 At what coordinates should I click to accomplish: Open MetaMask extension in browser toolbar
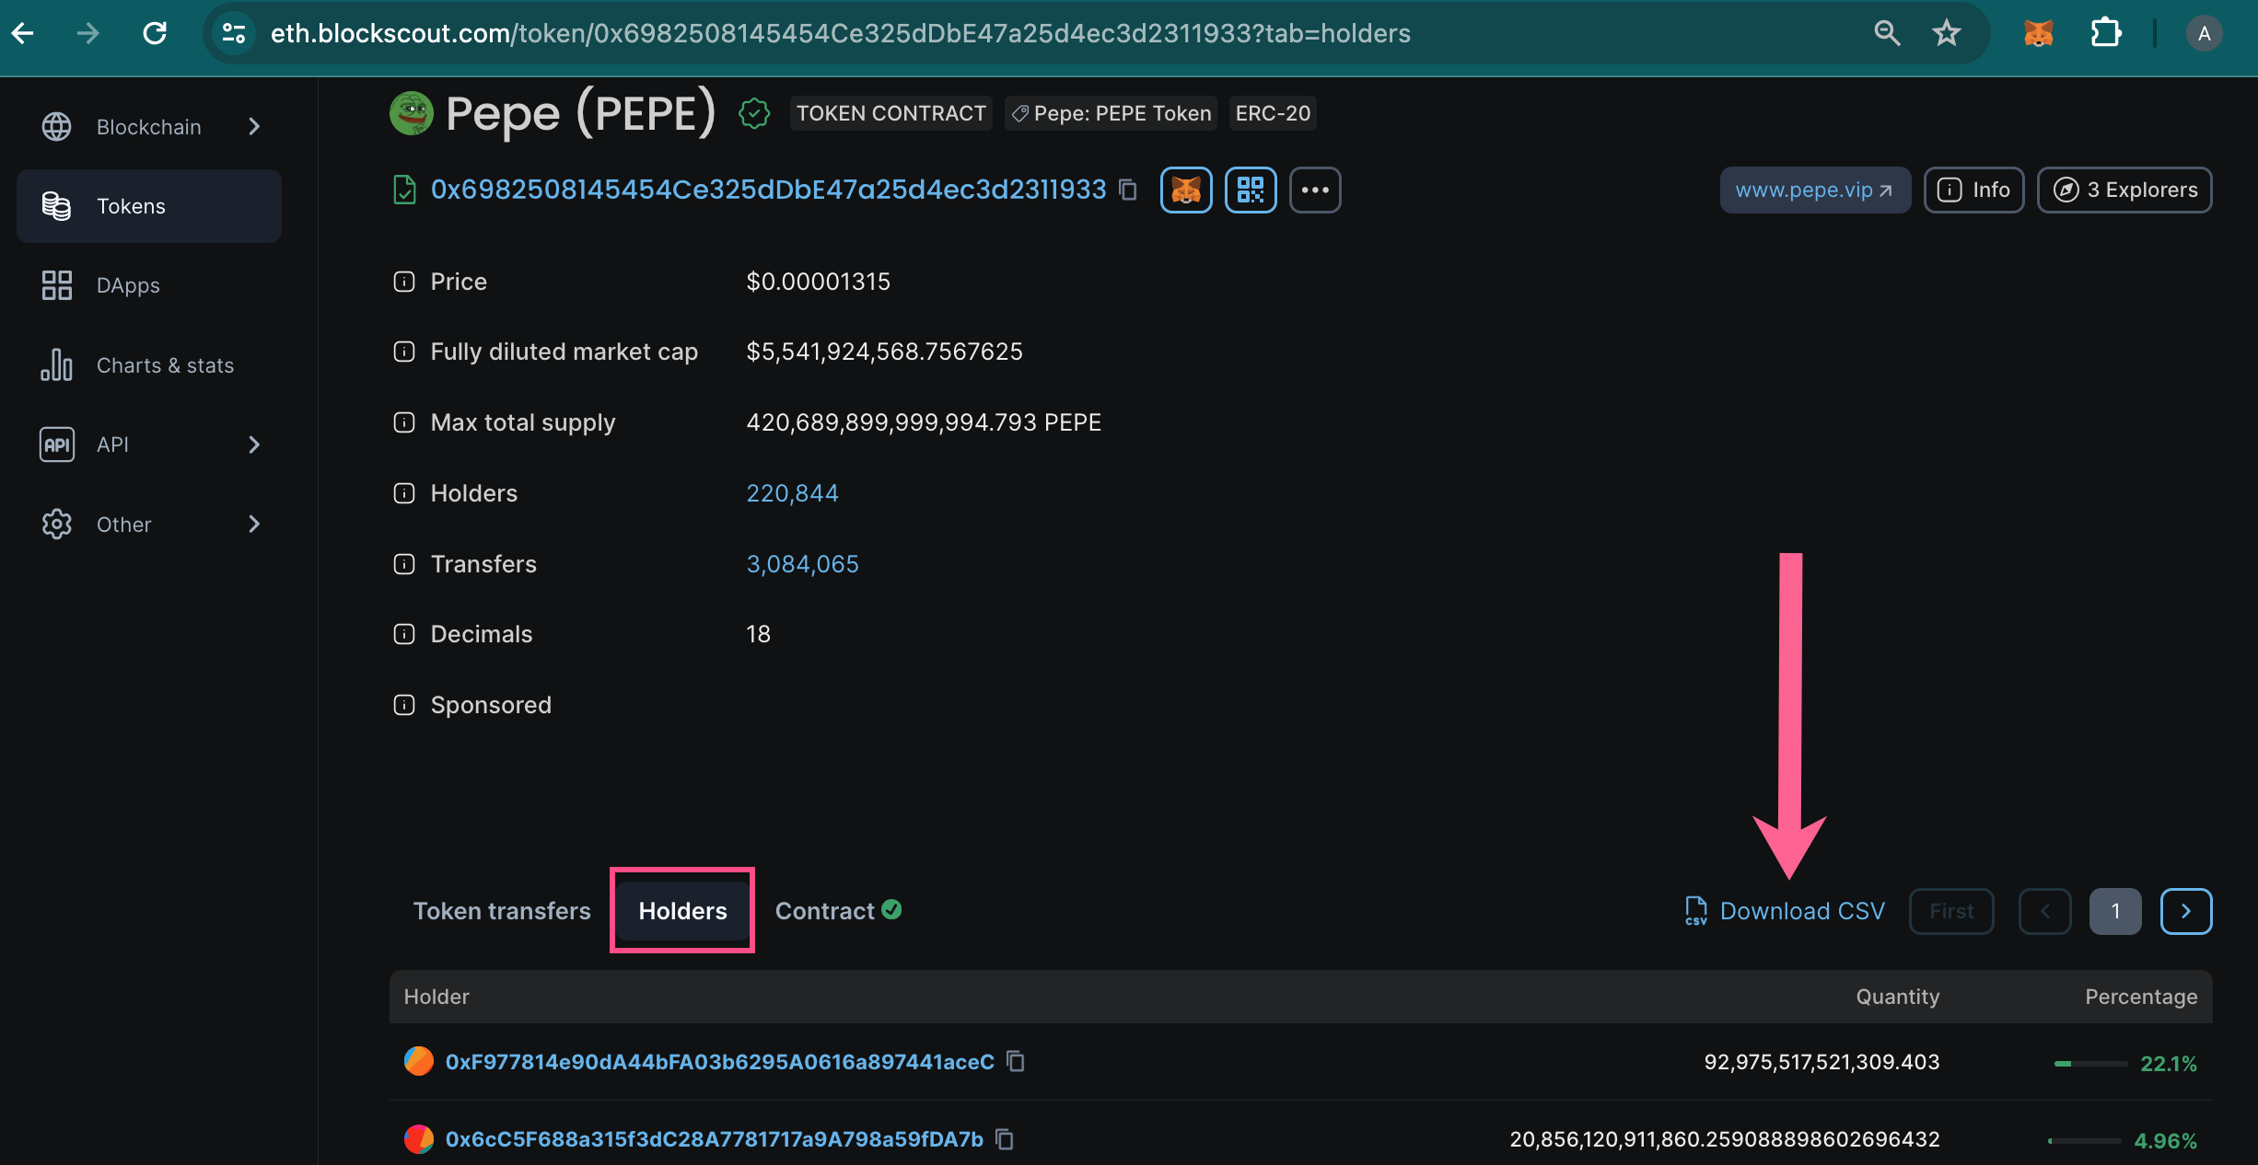click(x=2038, y=34)
